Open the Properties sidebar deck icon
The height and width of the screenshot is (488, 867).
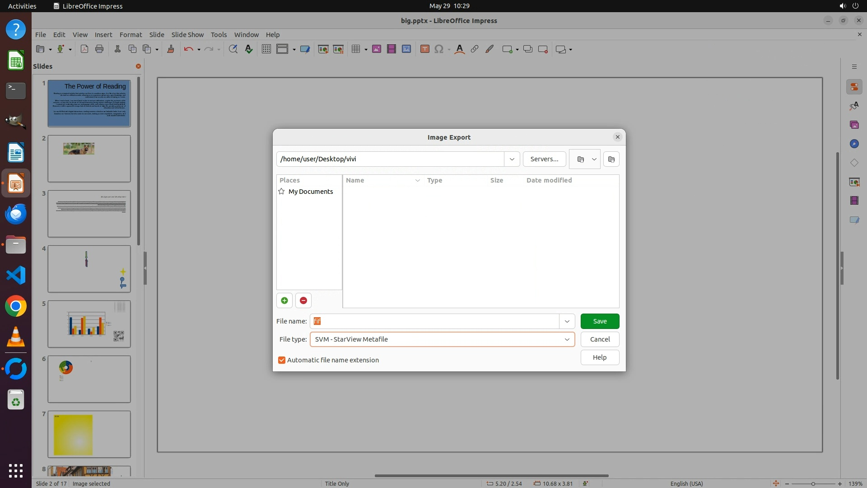(x=854, y=87)
